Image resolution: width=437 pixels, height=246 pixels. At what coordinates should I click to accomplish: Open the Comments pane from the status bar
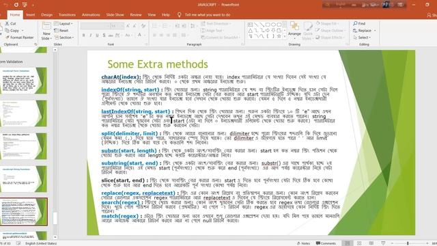click(326, 243)
